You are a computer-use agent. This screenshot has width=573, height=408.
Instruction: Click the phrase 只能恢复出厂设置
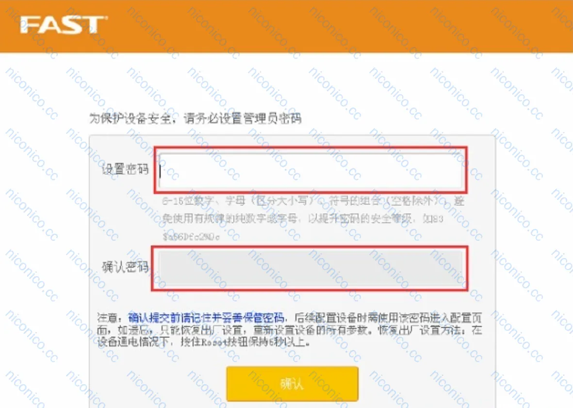(201, 330)
